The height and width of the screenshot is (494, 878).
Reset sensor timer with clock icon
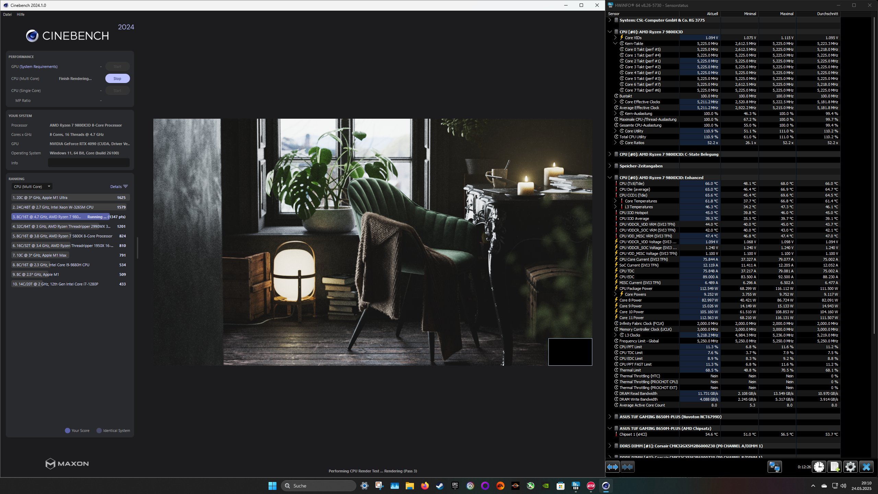pos(819,467)
